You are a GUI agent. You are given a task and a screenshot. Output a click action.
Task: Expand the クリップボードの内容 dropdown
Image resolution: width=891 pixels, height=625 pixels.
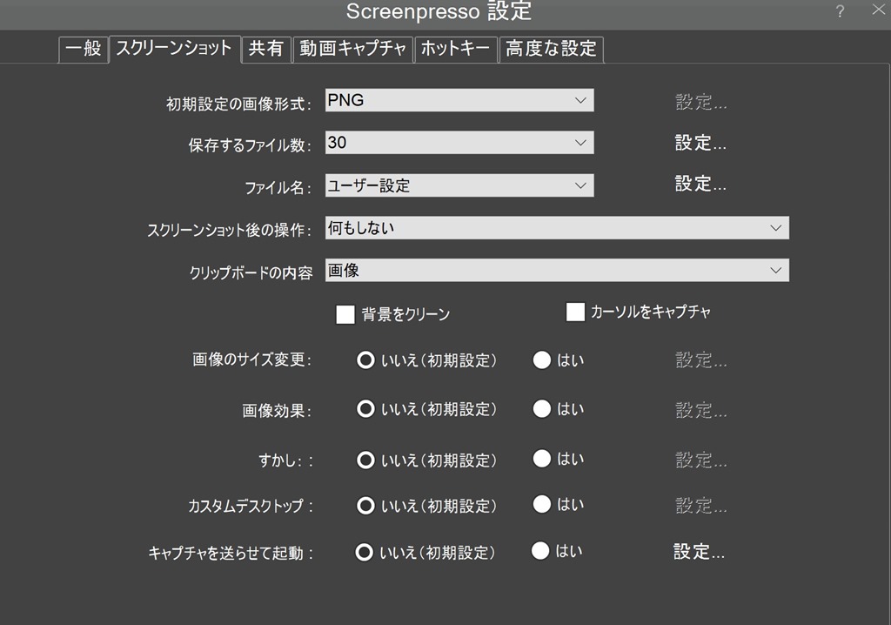click(557, 271)
